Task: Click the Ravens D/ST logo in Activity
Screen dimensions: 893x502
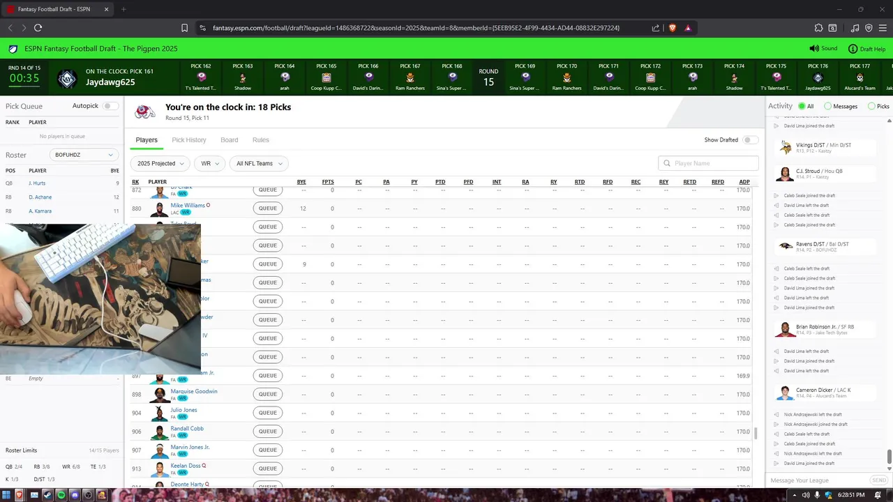Action: (786, 246)
